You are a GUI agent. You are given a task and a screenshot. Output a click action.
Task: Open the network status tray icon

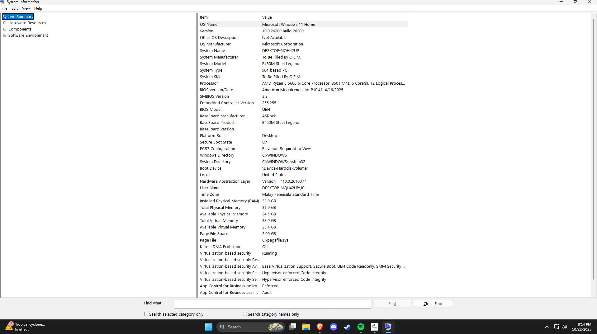[x=557, y=327]
